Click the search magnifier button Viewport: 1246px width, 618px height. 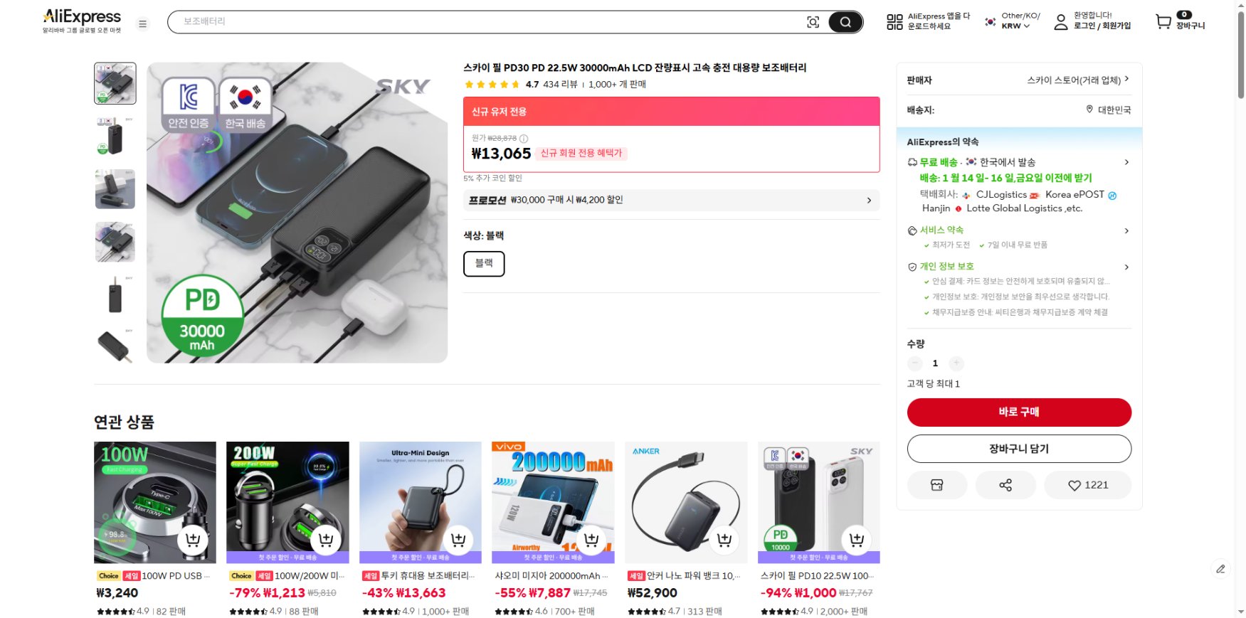tap(845, 22)
